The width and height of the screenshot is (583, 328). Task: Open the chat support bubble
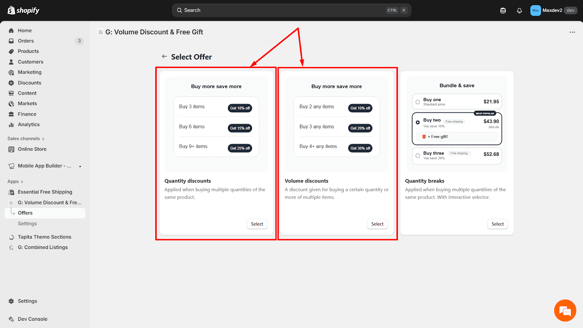coord(564,310)
